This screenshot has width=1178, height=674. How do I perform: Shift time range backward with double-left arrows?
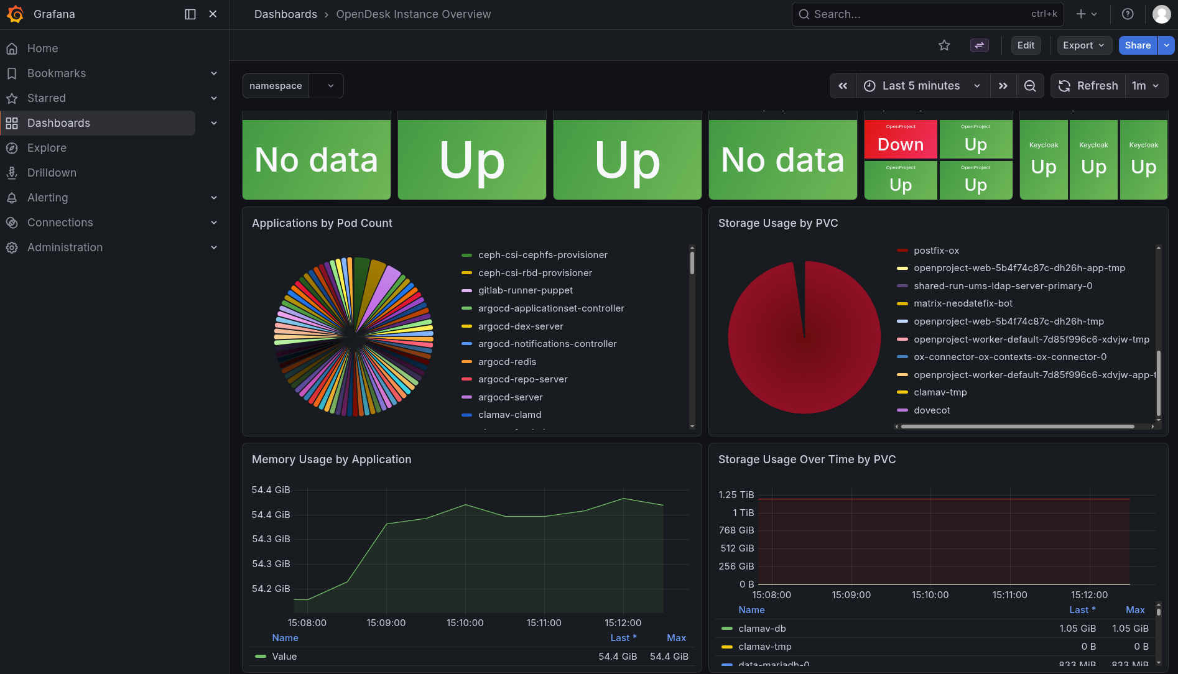pyautogui.click(x=843, y=86)
